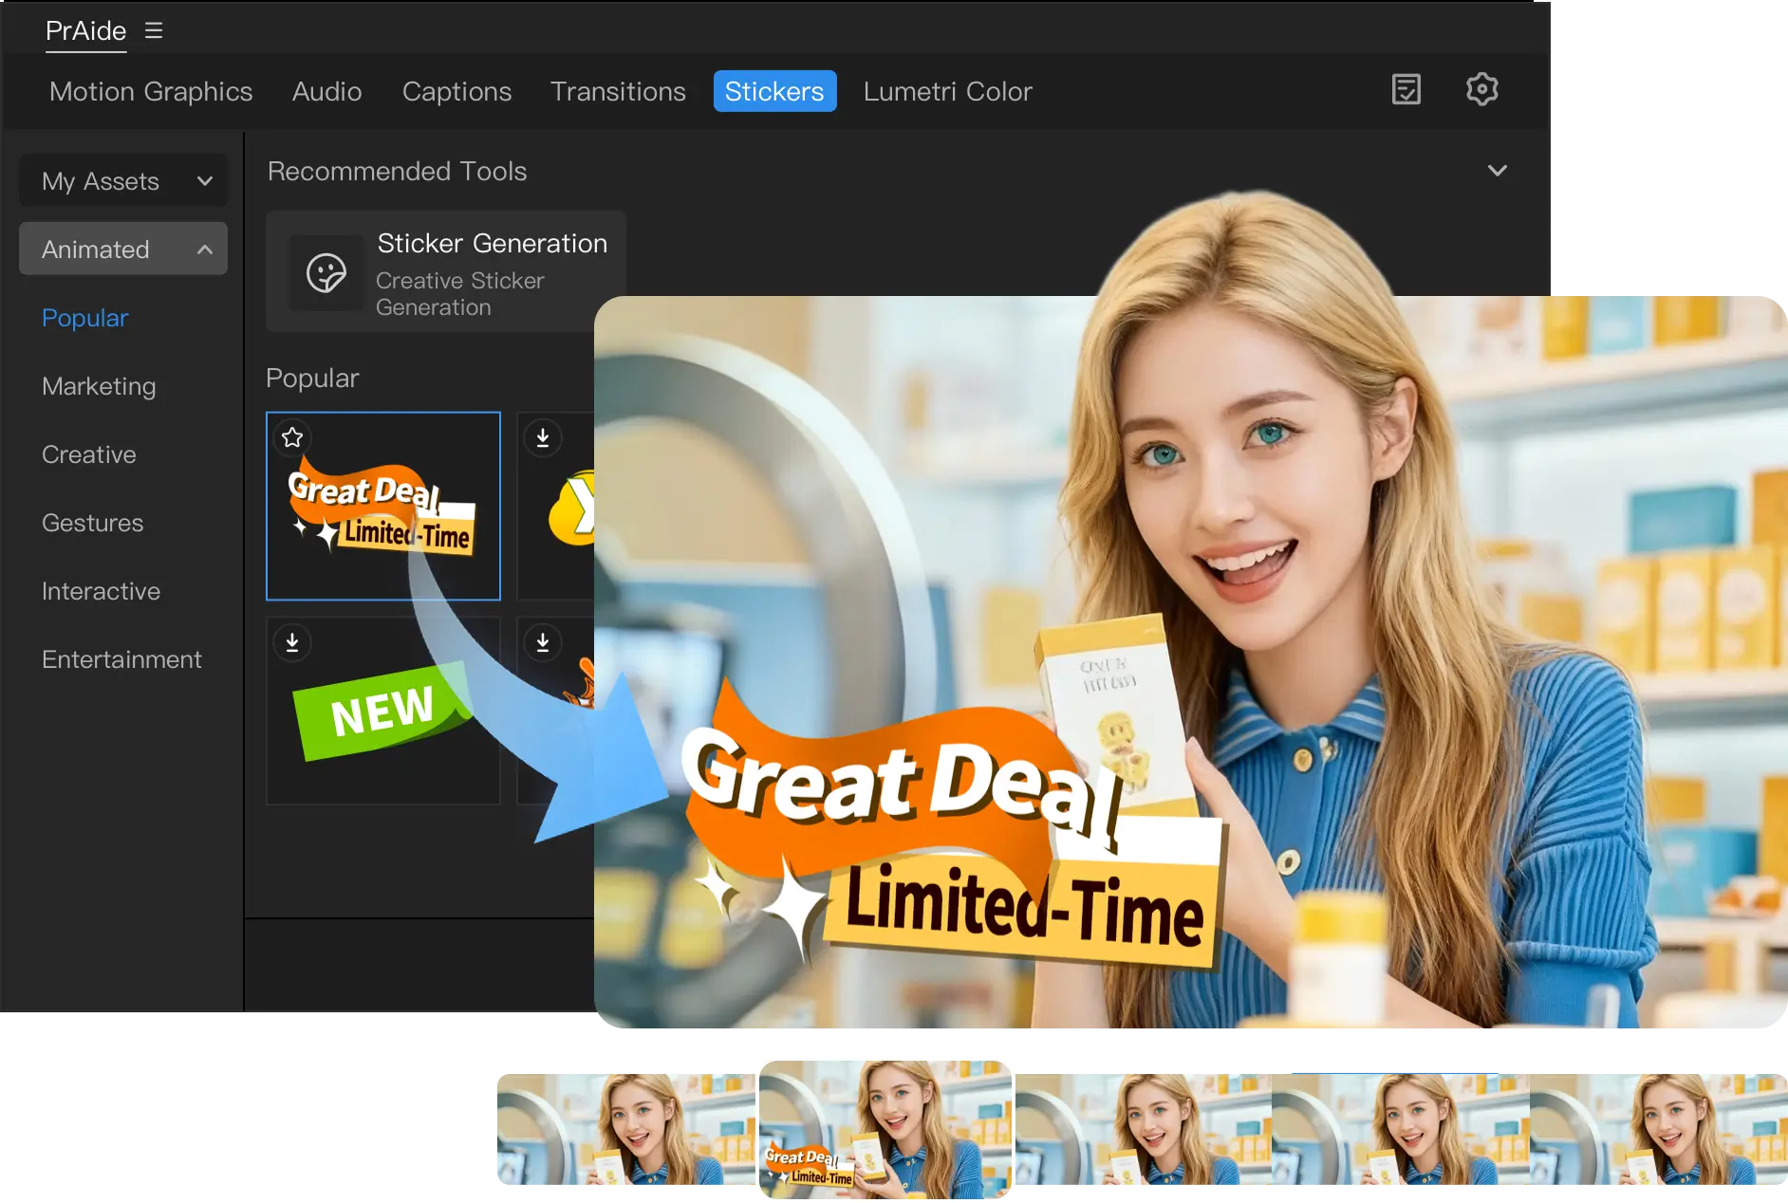This screenshot has width=1788, height=1203.
Task: Download the yellow sticker in the Popular grid
Action: [543, 437]
